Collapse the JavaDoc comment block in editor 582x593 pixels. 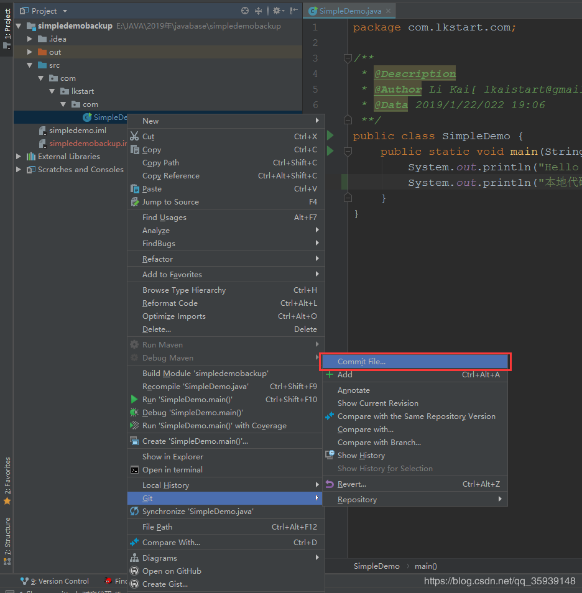[348, 58]
